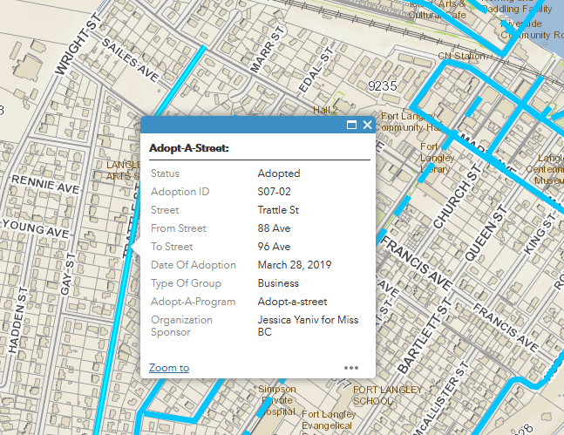Click the Adopt-A-Street popup title
564x435 pixels.
(x=189, y=148)
